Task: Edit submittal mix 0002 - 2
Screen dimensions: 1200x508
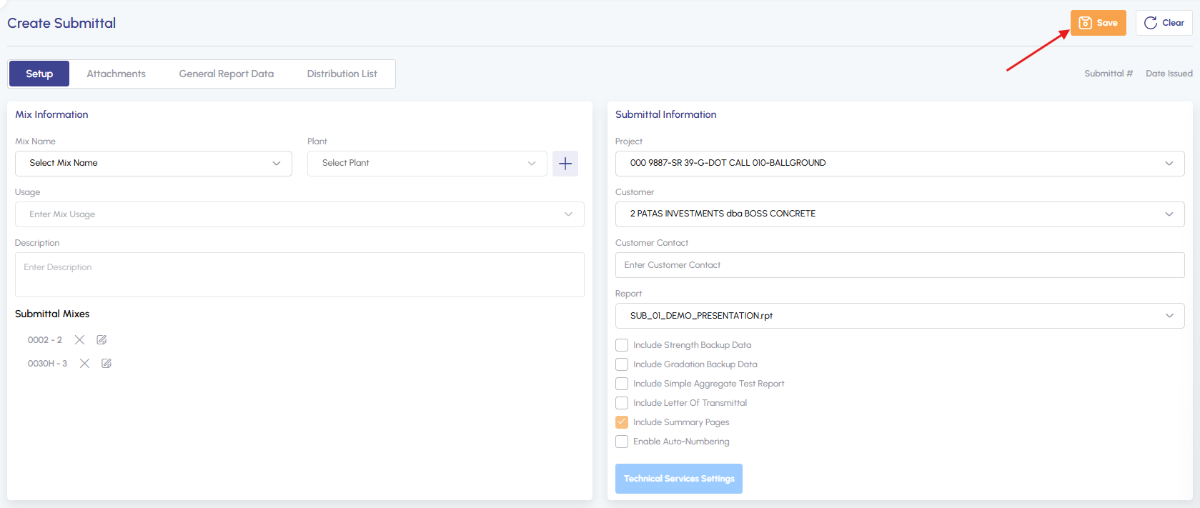Action: pos(101,340)
